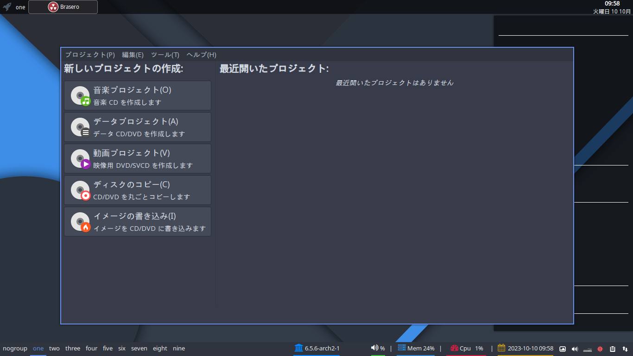
Task: Click the 火曜日 10 10月 date text
Action: coord(612,12)
